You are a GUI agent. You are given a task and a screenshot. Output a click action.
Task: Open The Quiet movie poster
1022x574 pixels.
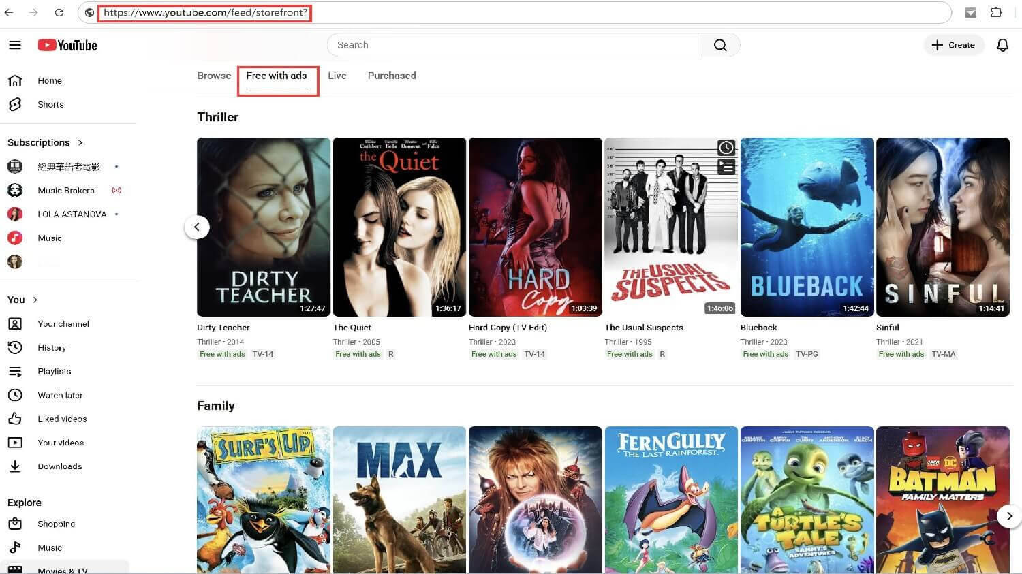[399, 227]
